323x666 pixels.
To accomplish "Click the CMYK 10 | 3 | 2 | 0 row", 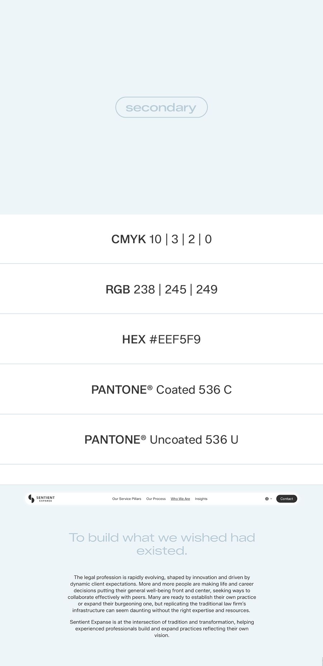I will point(161,239).
